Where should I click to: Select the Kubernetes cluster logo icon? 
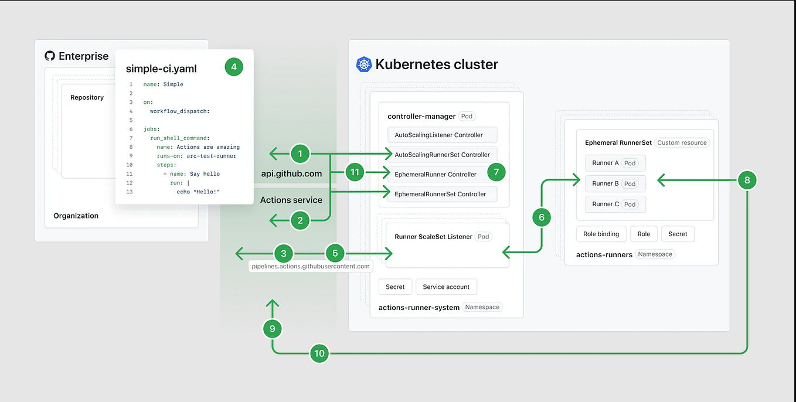pyautogui.click(x=363, y=64)
